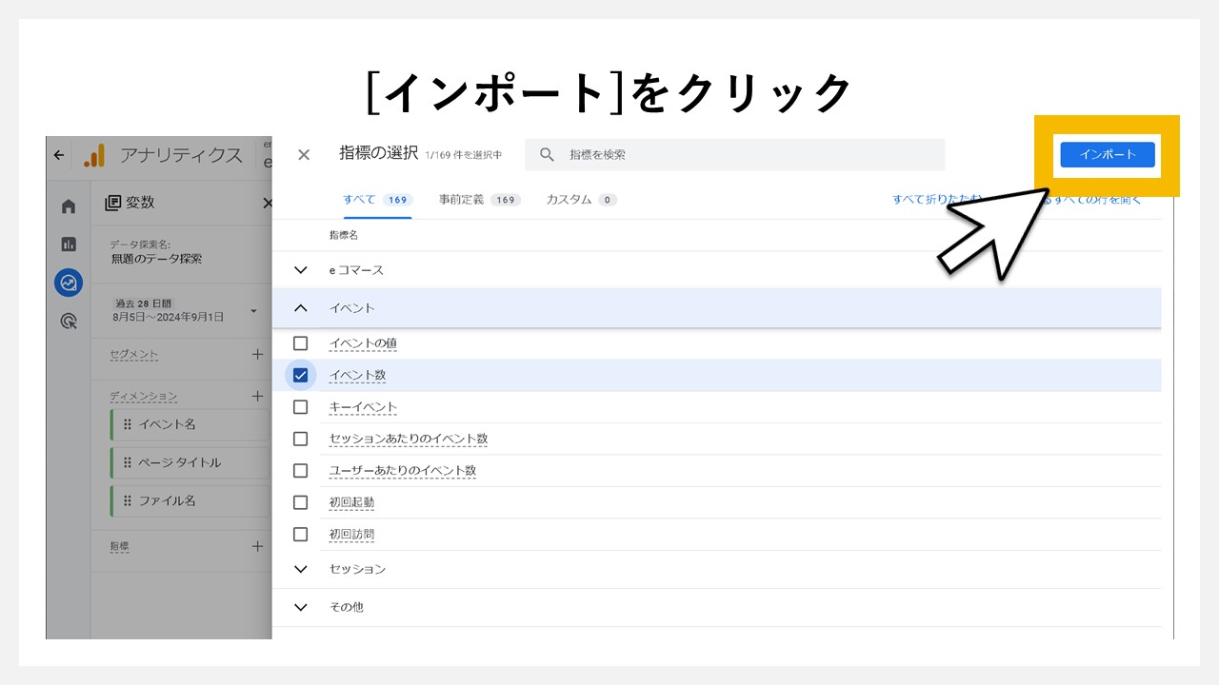Click the search magnifier in the 指標を検索 bar
The image size is (1219, 685).
546,153
